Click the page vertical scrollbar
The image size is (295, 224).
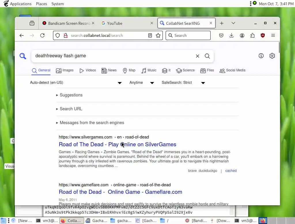click(279, 48)
